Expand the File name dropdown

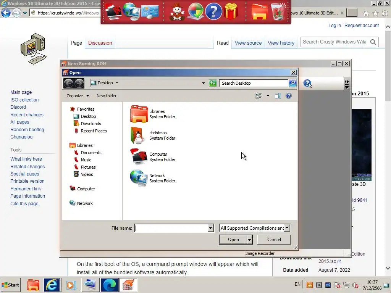[211, 228]
